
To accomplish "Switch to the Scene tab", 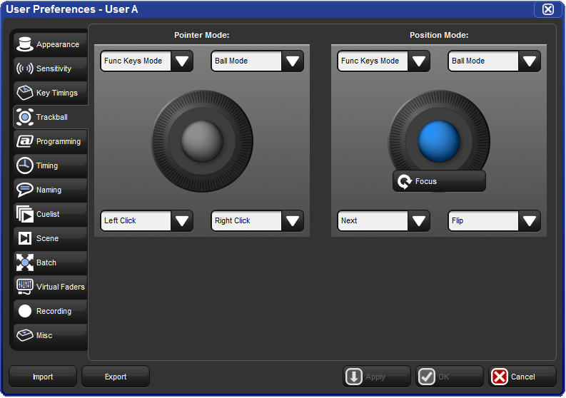I will [x=51, y=238].
